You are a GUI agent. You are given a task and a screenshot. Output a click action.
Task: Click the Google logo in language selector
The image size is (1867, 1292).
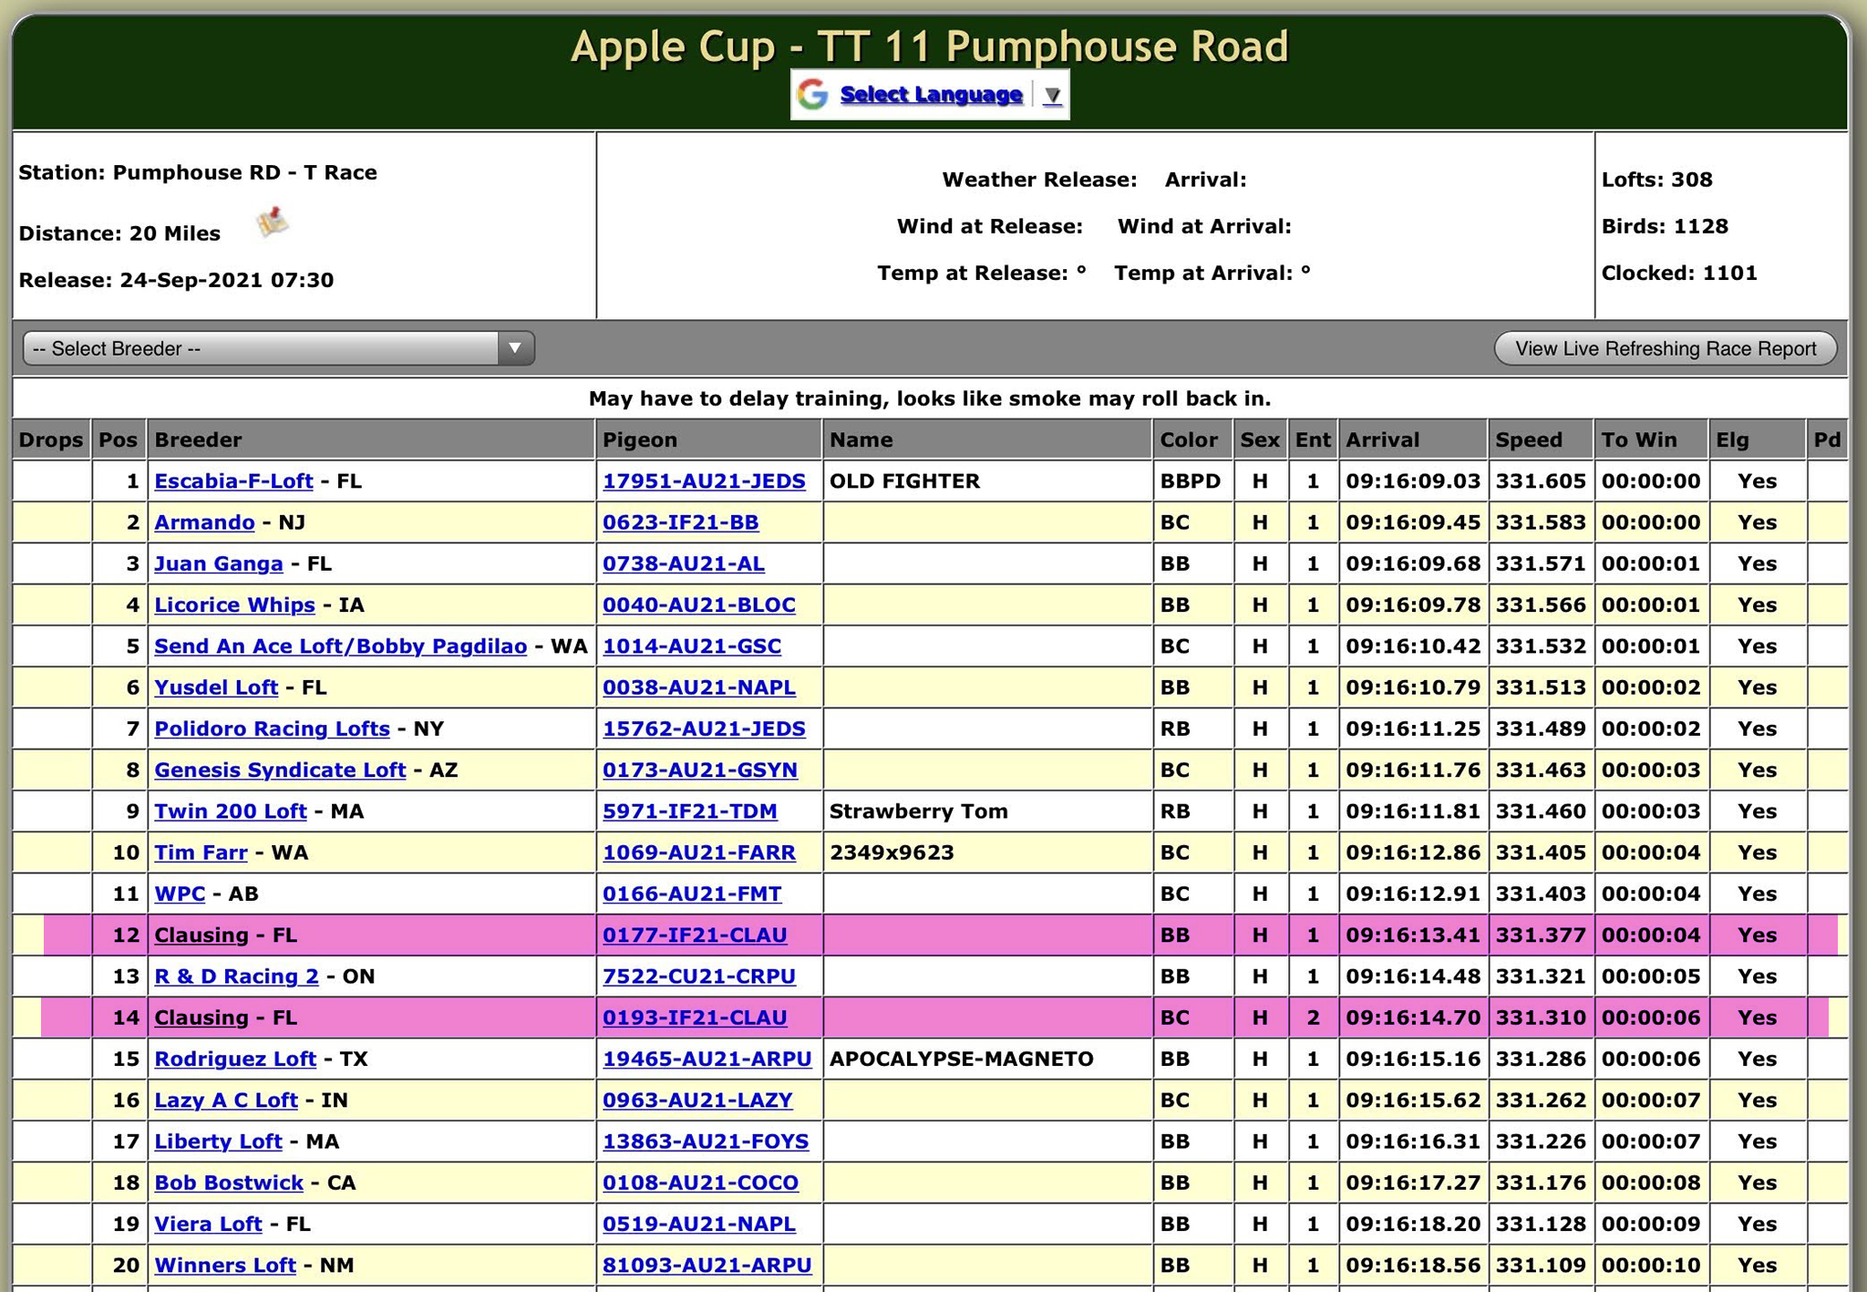pos(812,95)
